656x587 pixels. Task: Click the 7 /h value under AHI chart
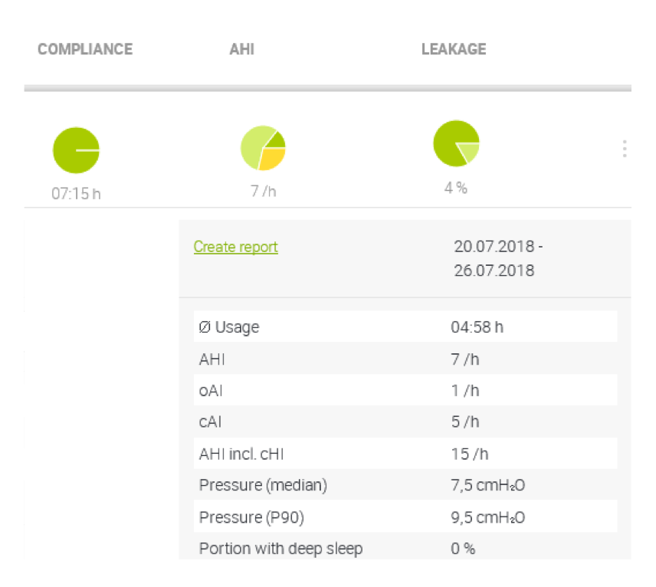[263, 191]
